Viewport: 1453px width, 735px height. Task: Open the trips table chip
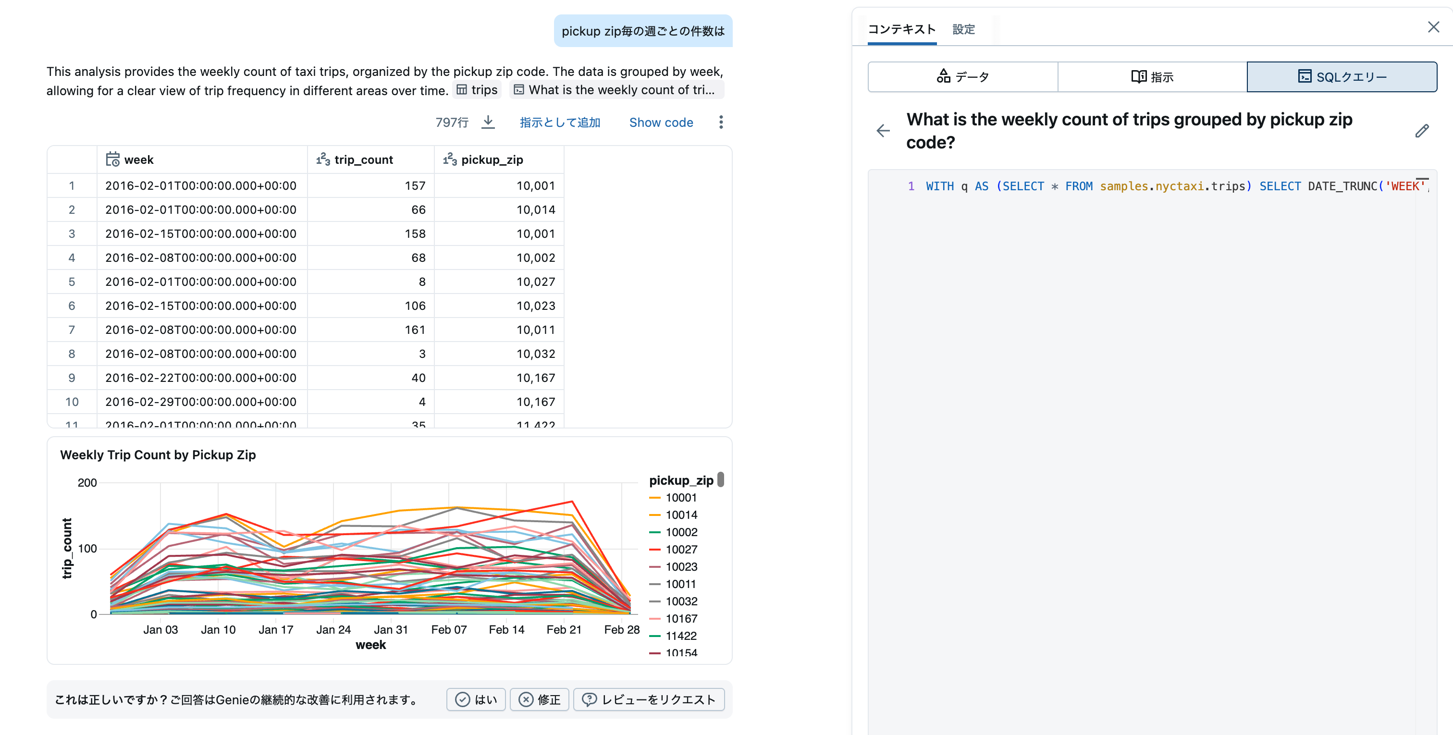click(x=477, y=90)
